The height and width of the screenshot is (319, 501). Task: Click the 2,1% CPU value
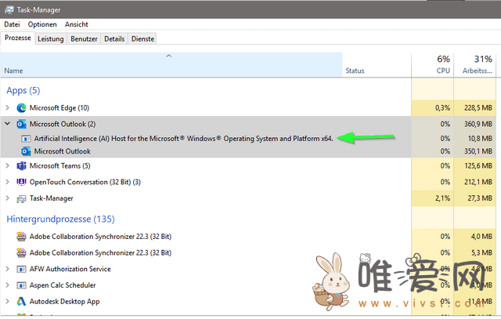coord(442,198)
